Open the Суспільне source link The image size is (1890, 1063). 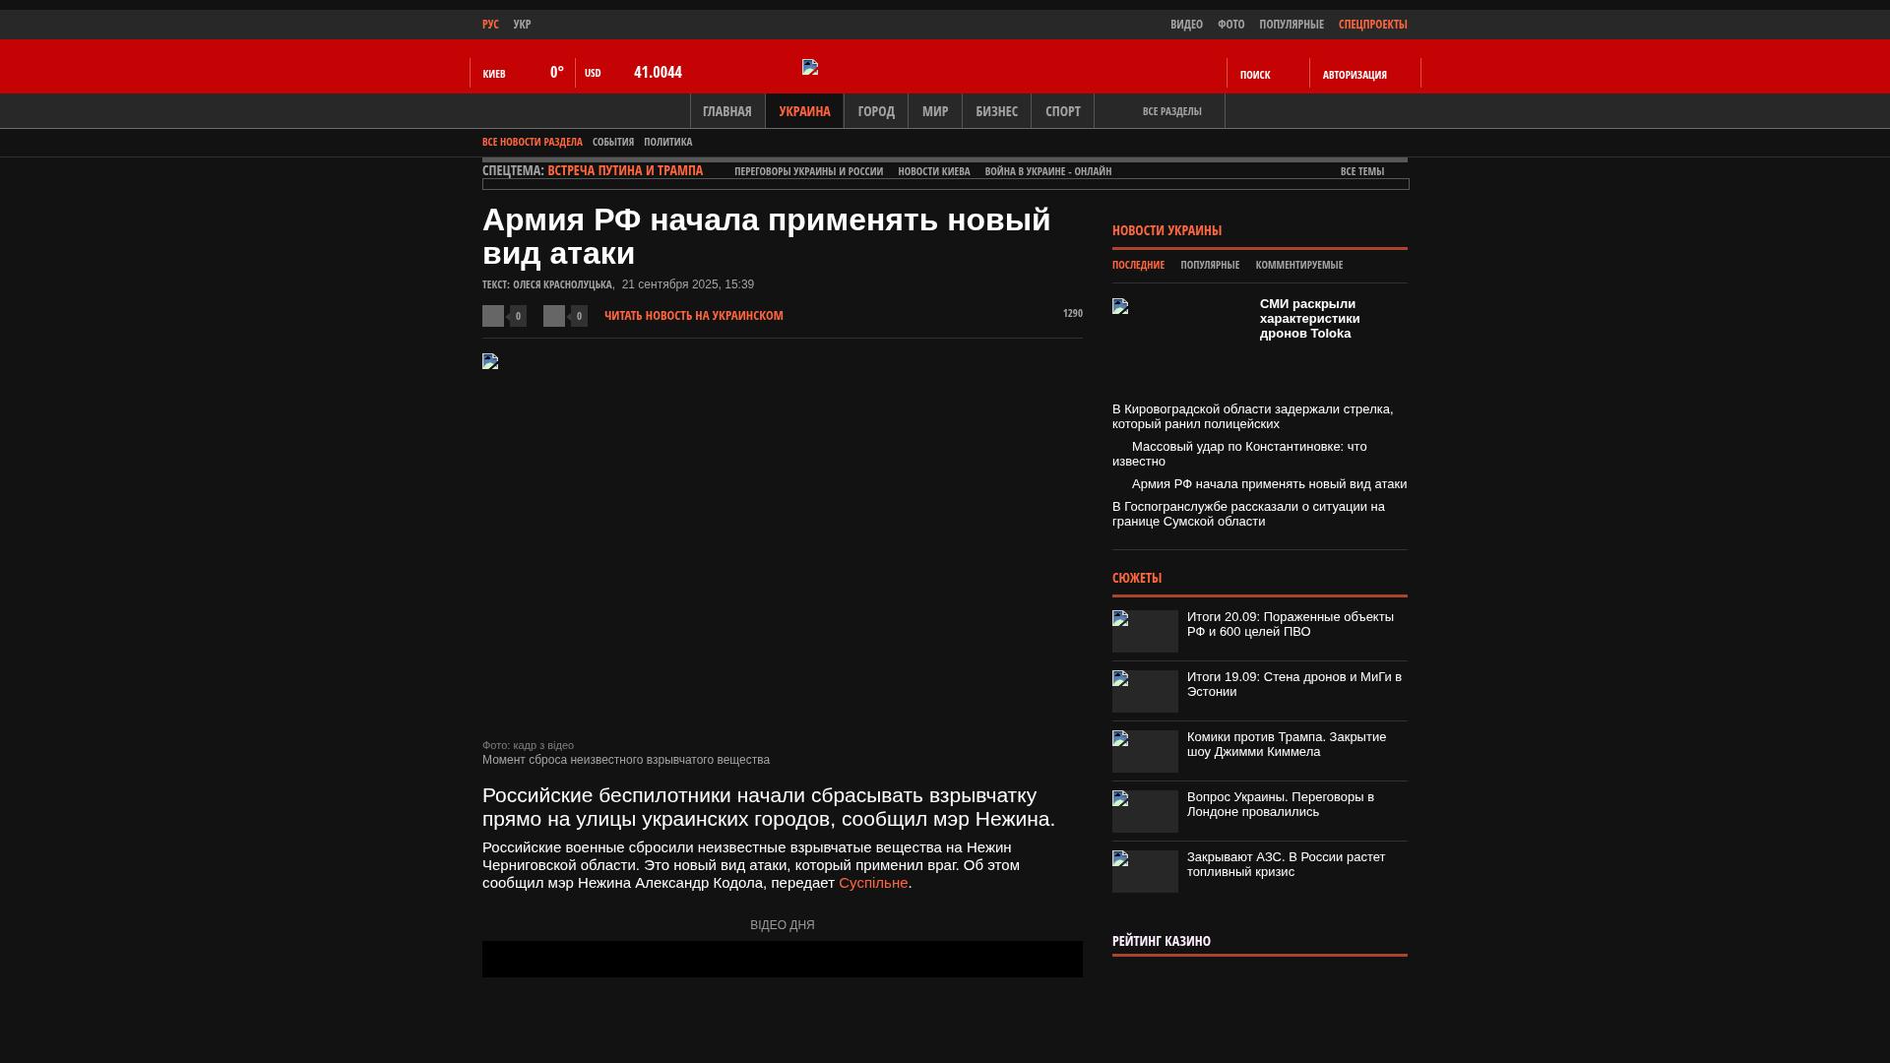click(x=872, y=883)
